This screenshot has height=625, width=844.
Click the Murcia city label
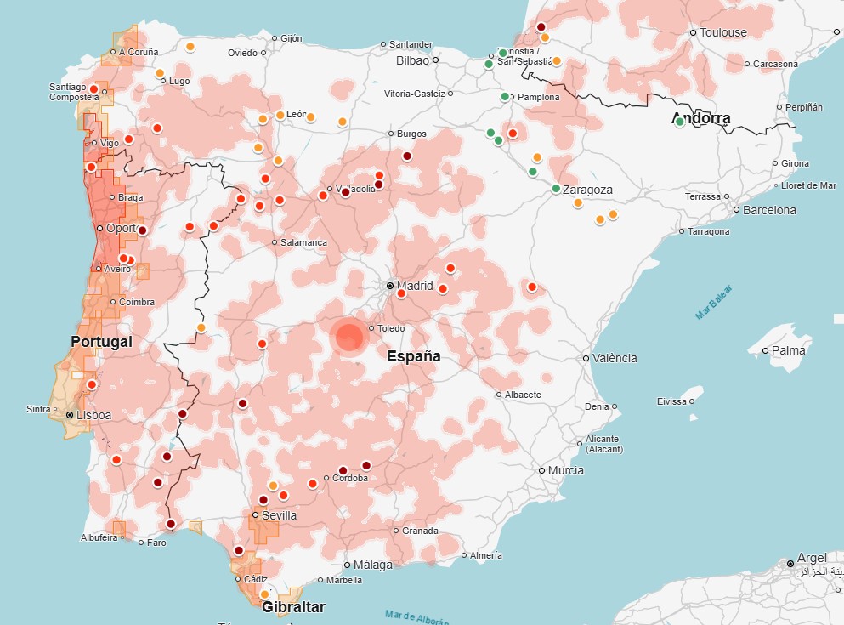point(565,470)
